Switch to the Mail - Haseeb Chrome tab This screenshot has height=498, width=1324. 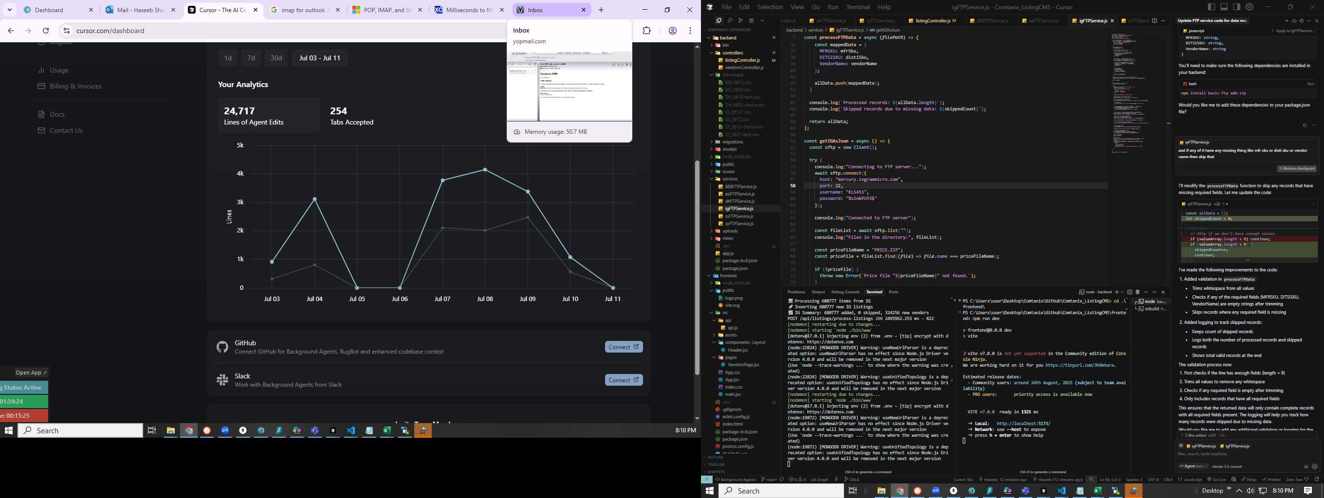(x=140, y=10)
